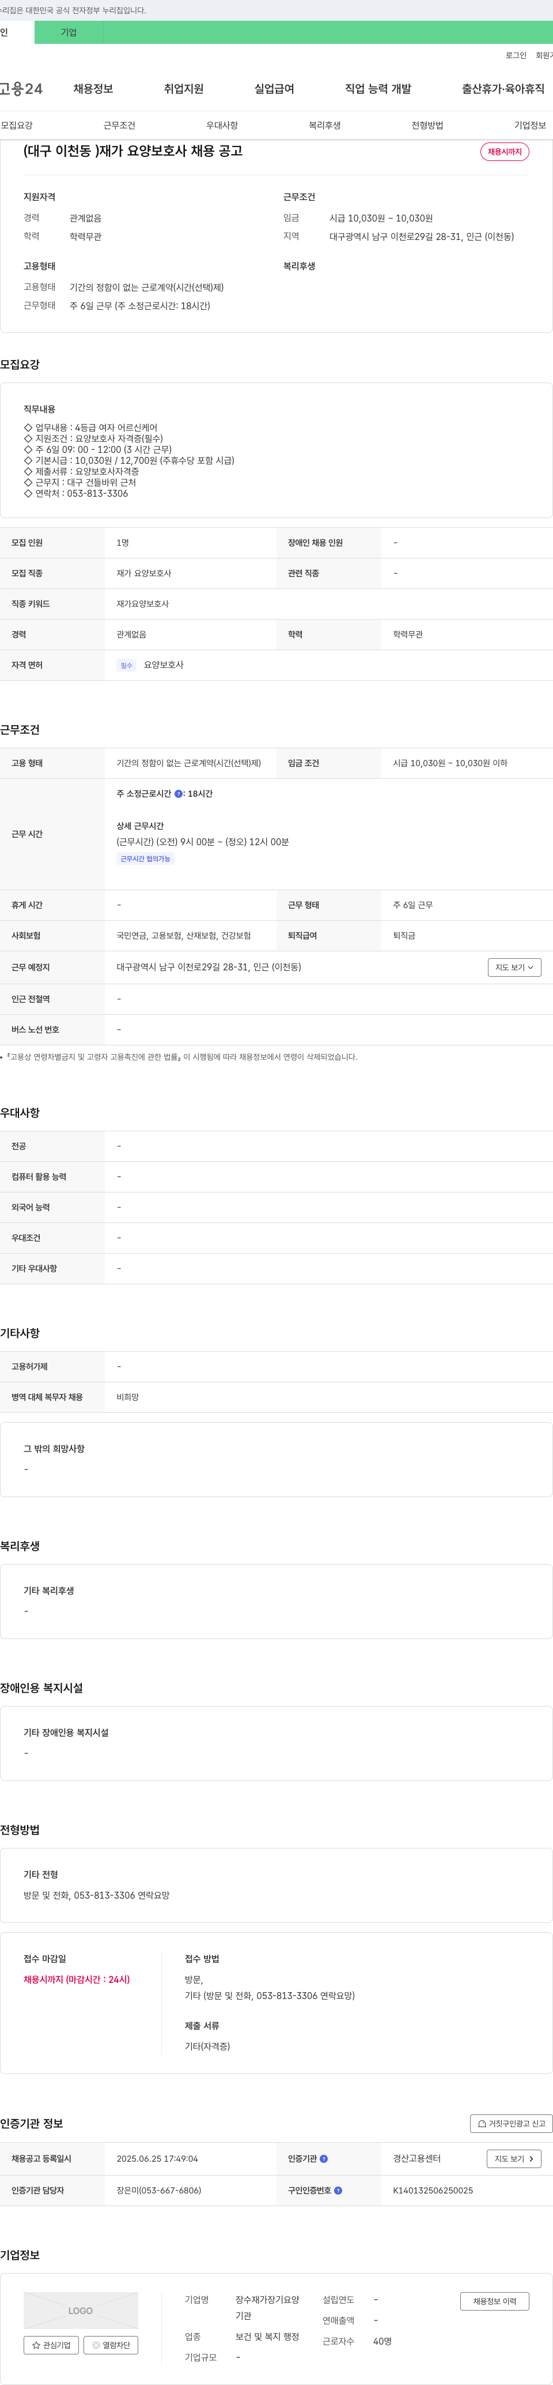Screen dimensions: 553x2385
Task: Expand 지도 보기 in the 근무 예정지 row
Action: 514,967
